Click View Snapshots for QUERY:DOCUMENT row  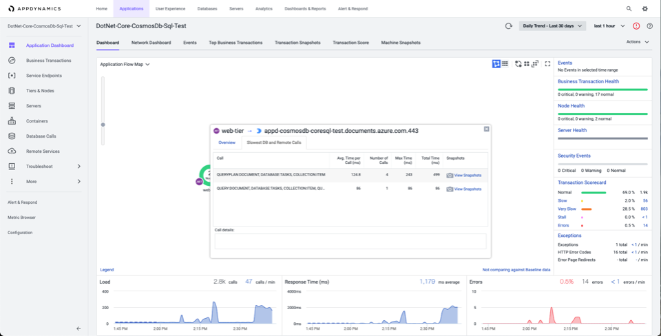point(468,189)
